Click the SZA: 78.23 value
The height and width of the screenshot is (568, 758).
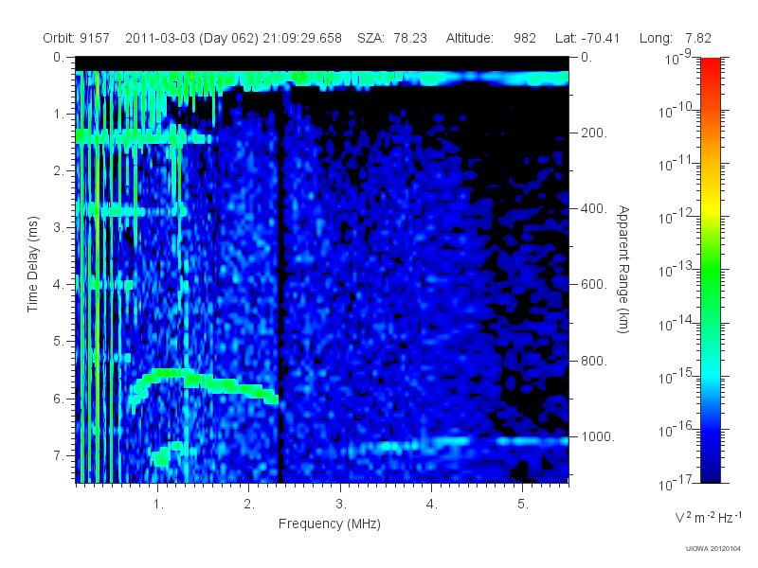pos(392,38)
